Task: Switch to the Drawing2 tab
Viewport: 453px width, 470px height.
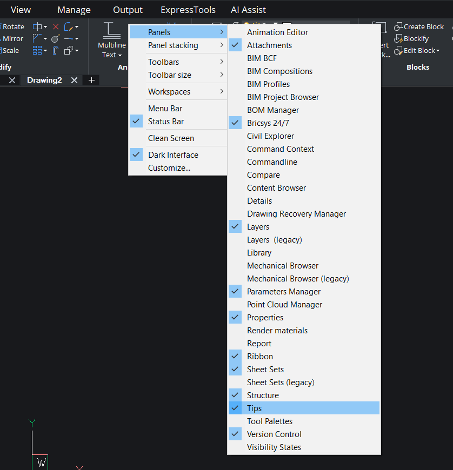Action: (x=44, y=80)
